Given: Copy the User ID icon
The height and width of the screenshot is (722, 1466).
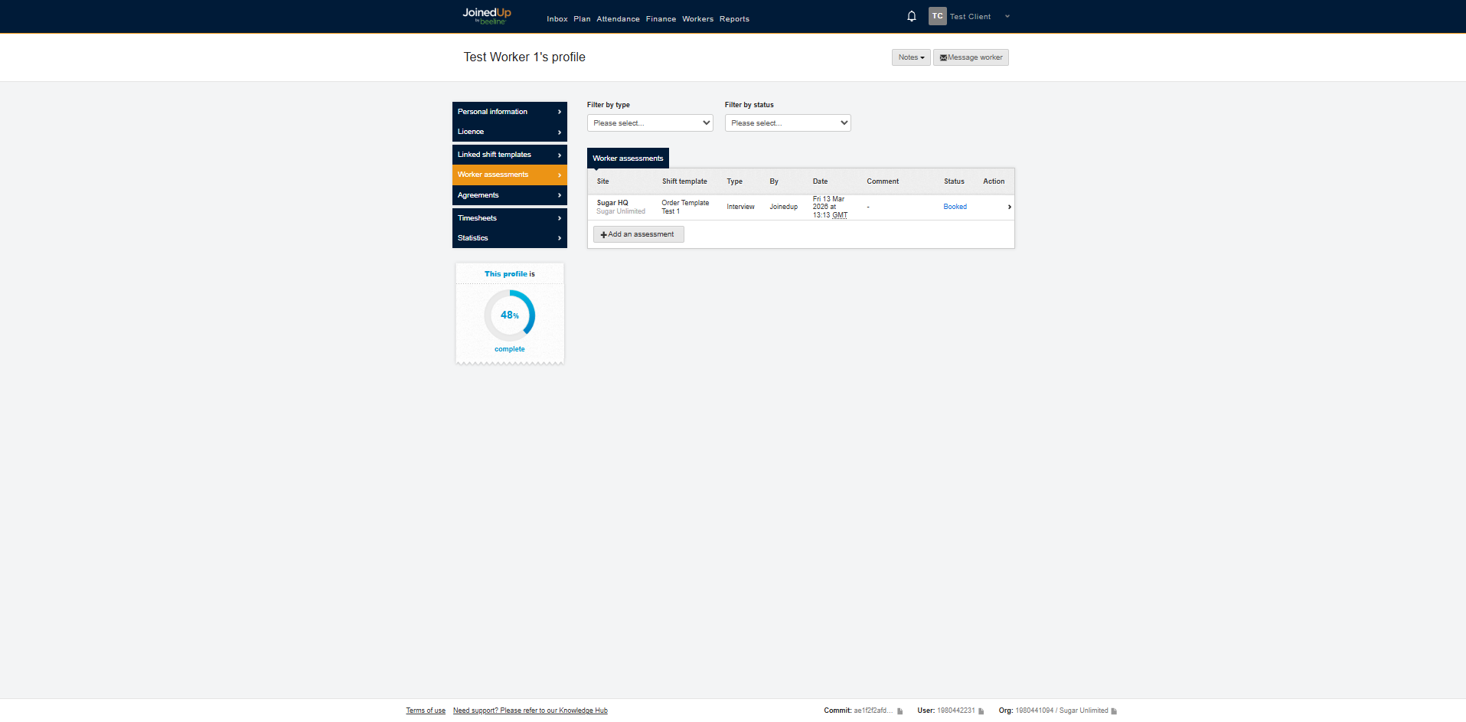Looking at the screenshot, I should pos(981,711).
